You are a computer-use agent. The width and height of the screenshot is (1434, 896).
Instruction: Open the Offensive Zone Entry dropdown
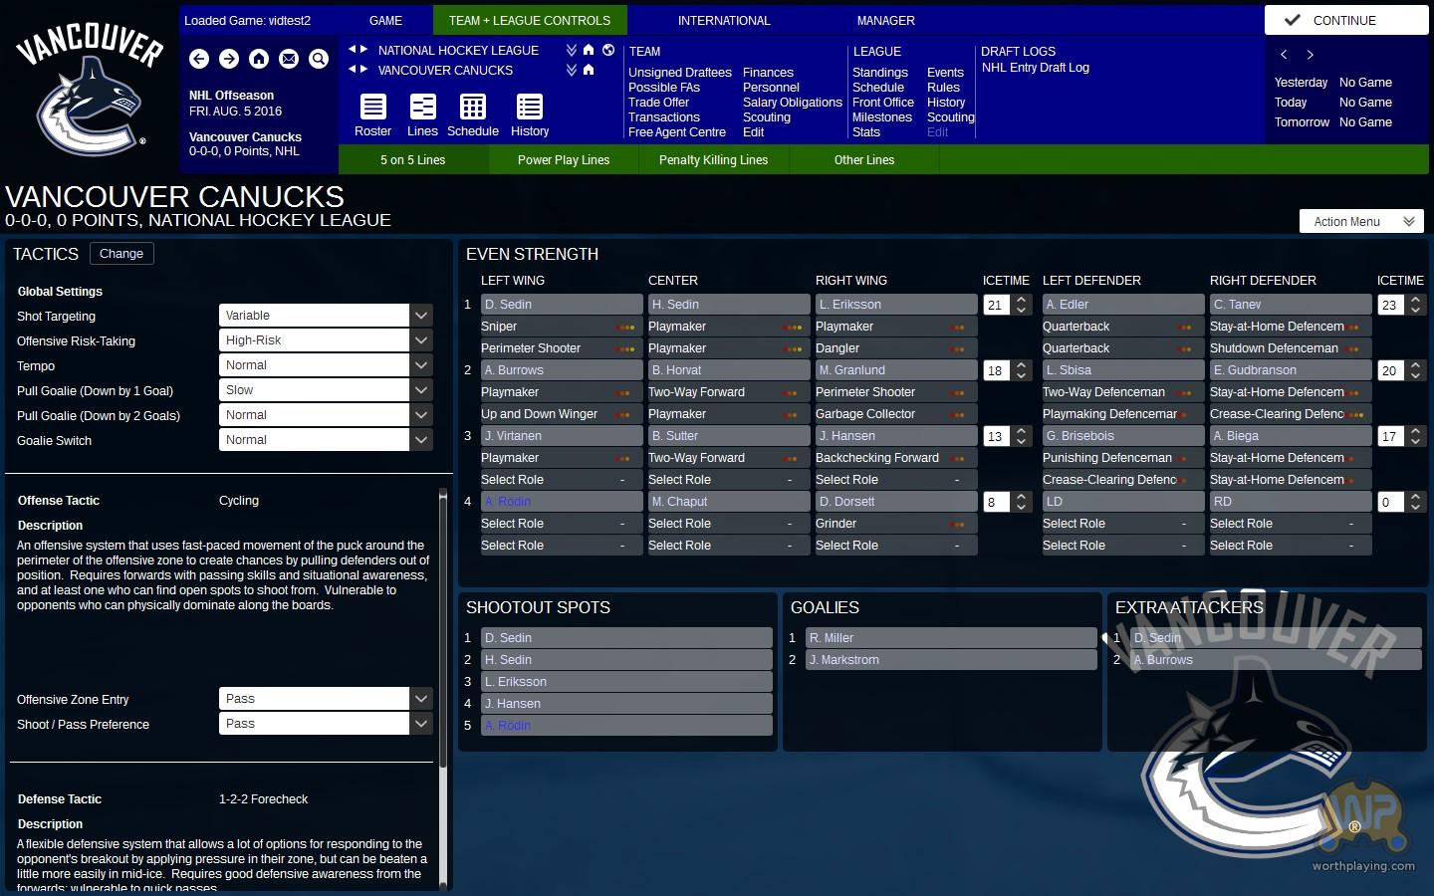(421, 699)
